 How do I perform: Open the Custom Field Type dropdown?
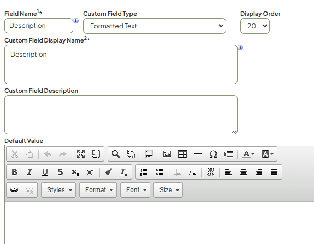click(155, 26)
